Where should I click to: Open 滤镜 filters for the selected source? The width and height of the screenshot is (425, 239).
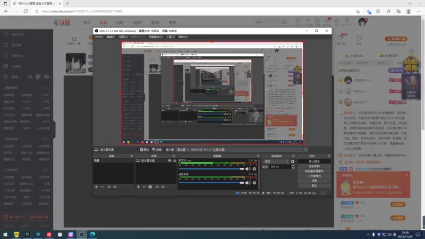click(157, 150)
